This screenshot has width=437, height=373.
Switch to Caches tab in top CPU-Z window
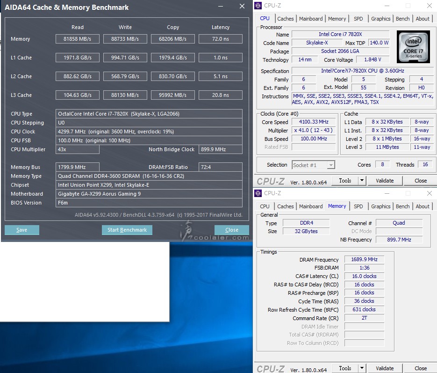click(286, 19)
